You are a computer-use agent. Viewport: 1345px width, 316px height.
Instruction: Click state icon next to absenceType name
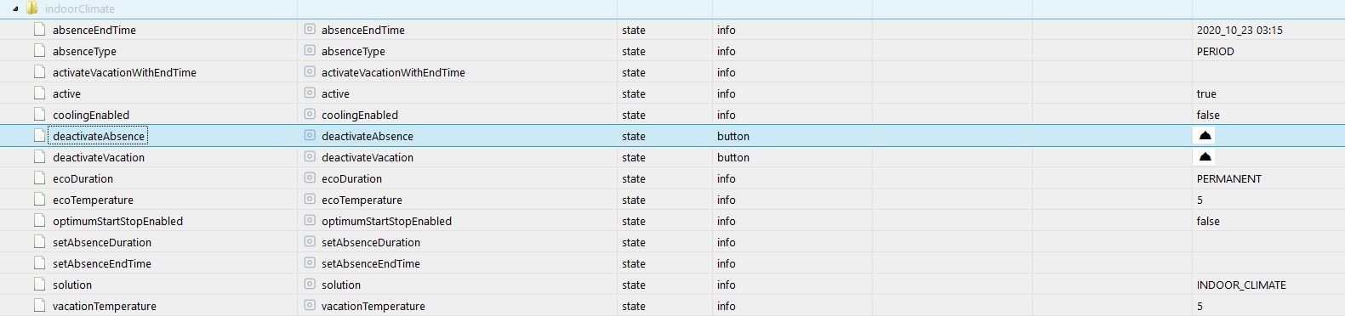pos(310,51)
